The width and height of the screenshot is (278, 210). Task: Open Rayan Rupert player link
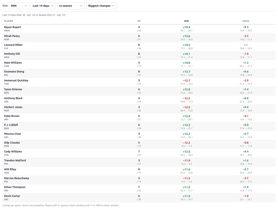[x=12, y=27]
